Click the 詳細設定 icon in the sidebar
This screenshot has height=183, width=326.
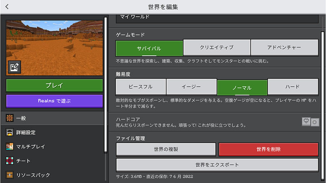click(9, 132)
